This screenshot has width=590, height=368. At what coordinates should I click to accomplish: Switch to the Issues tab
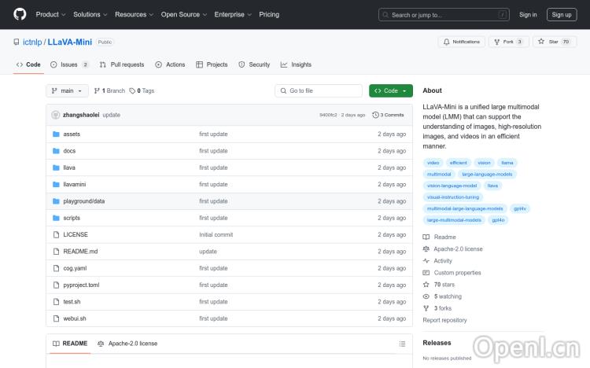pos(69,64)
